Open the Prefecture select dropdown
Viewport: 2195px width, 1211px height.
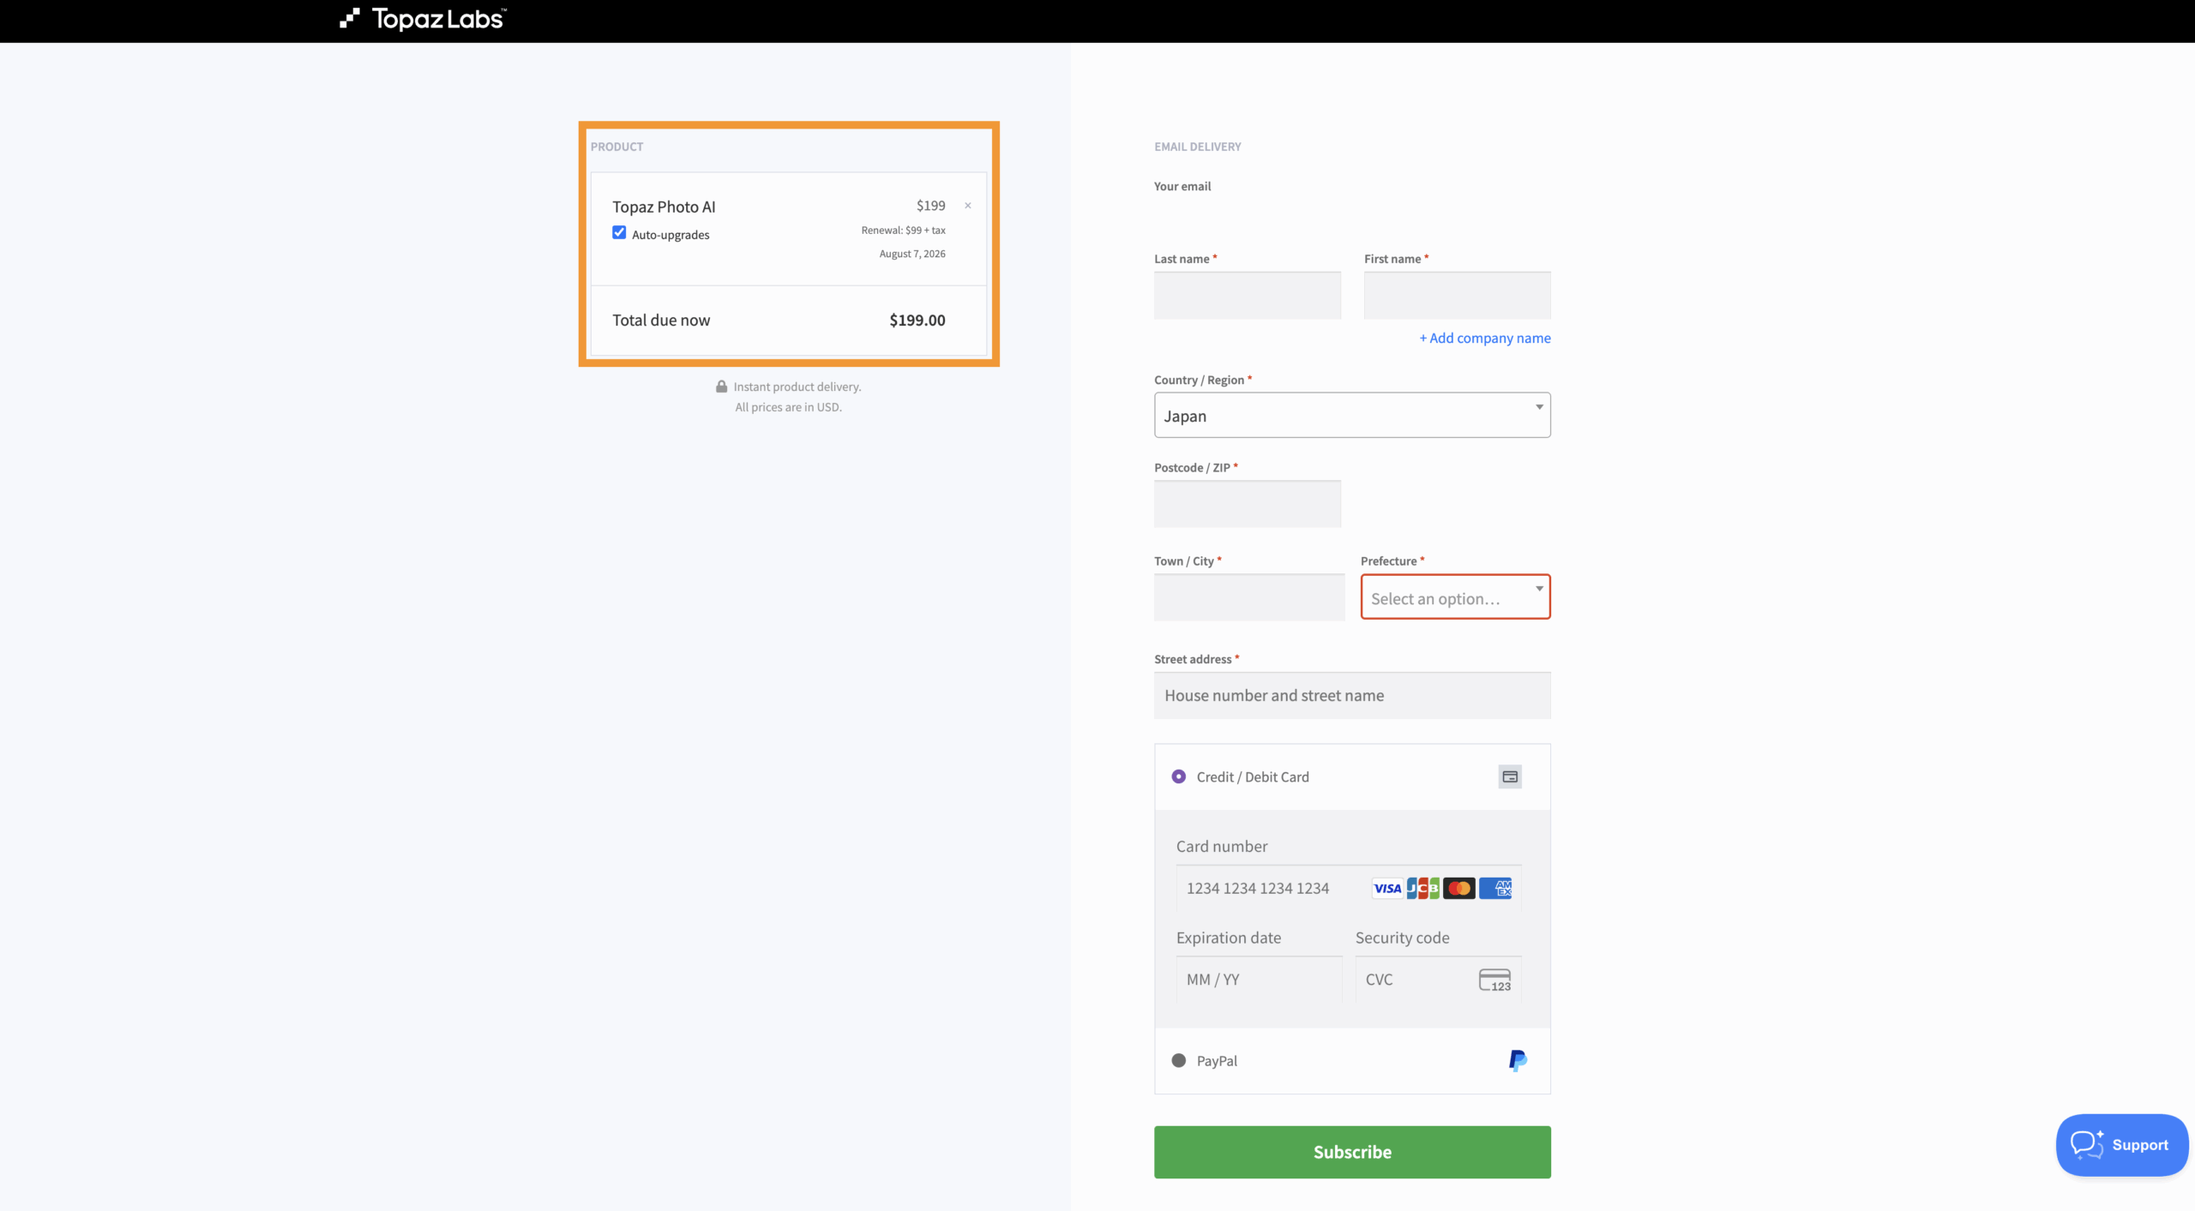(1456, 597)
